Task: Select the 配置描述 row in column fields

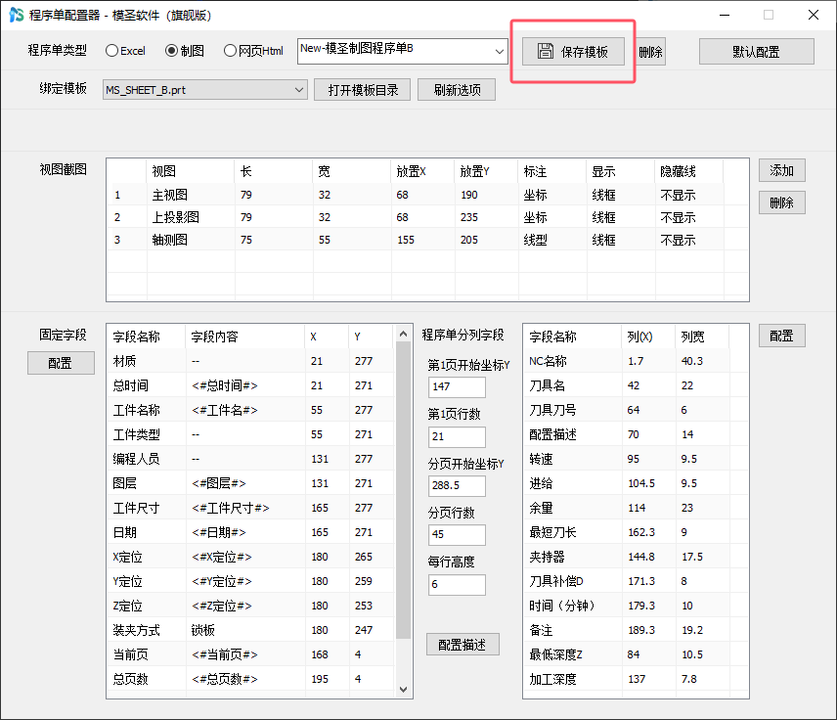Action: pos(635,434)
